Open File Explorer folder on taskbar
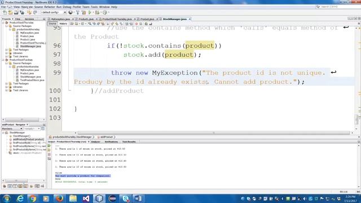 click(x=73, y=198)
